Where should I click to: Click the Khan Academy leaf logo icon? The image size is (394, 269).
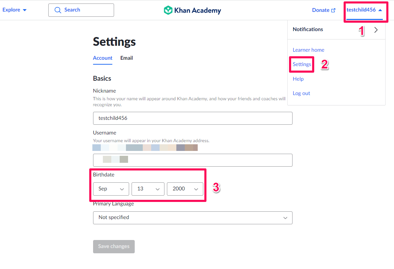click(168, 10)
